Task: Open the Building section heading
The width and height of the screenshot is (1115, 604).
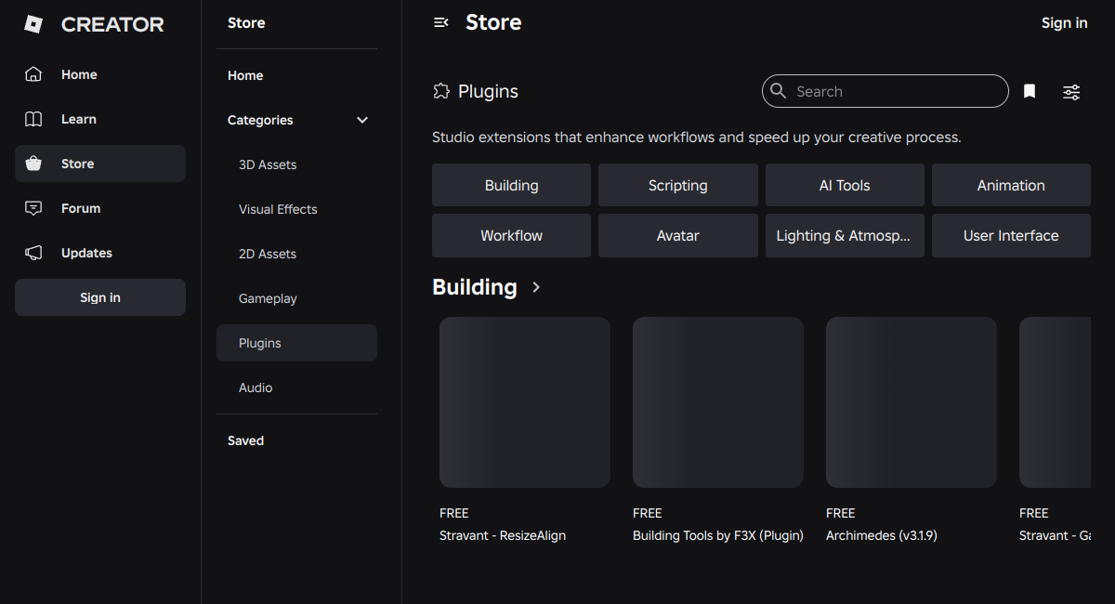Action: (x=474, y=287)
